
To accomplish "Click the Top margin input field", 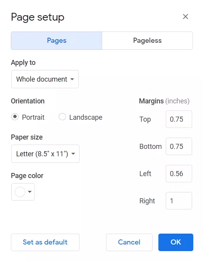I will (x=179, y=119).
